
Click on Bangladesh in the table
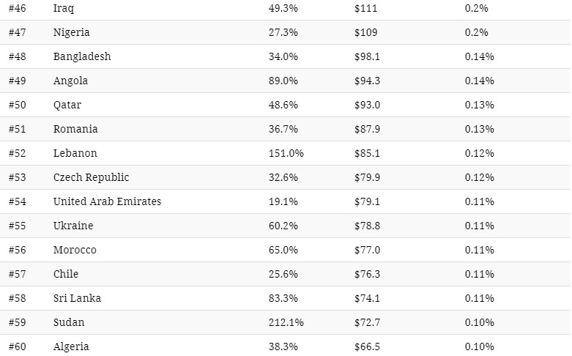pyautogui.click(x=82, y=56)
